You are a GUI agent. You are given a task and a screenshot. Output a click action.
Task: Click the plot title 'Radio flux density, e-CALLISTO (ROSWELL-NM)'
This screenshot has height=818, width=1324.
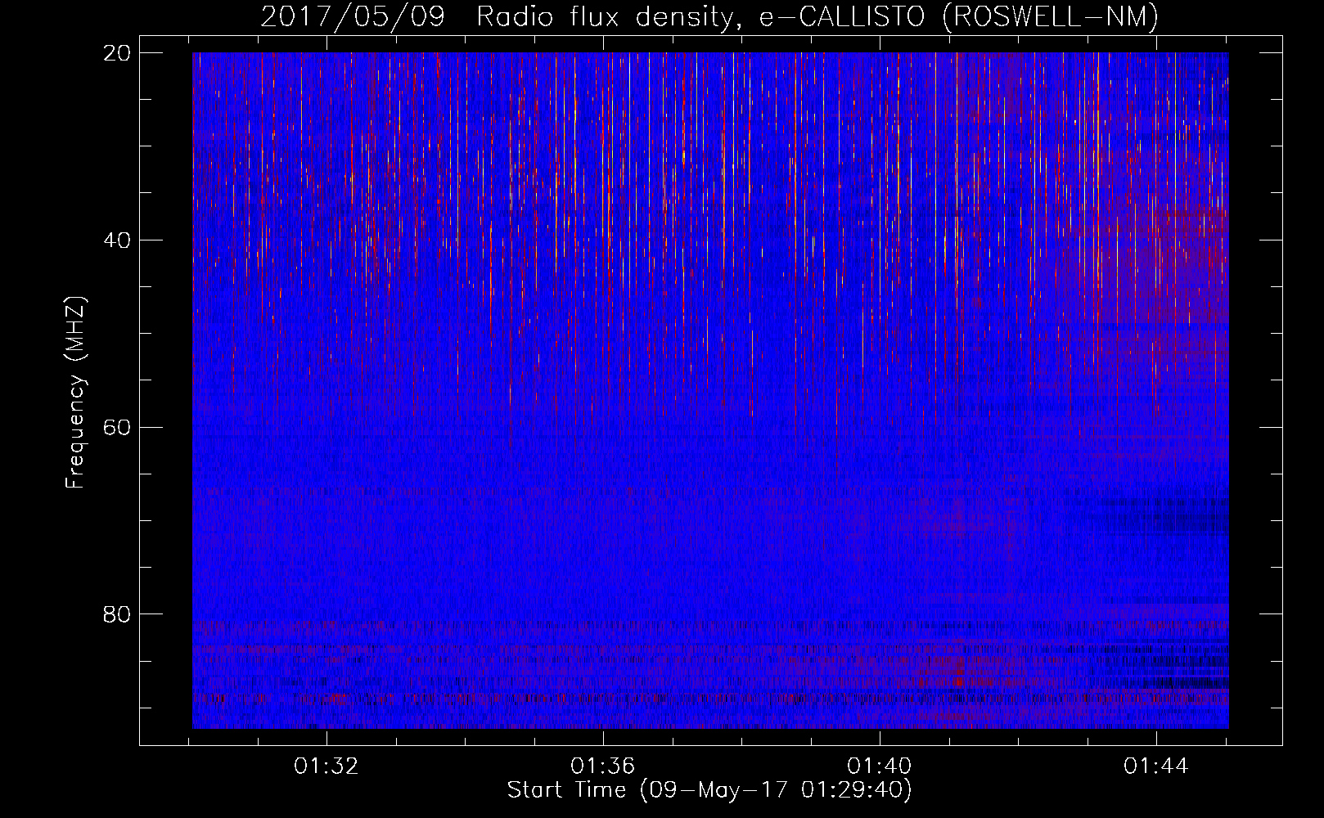pos(817,16)
